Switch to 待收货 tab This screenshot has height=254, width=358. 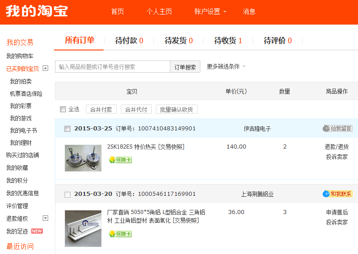[x=228, y=40]
